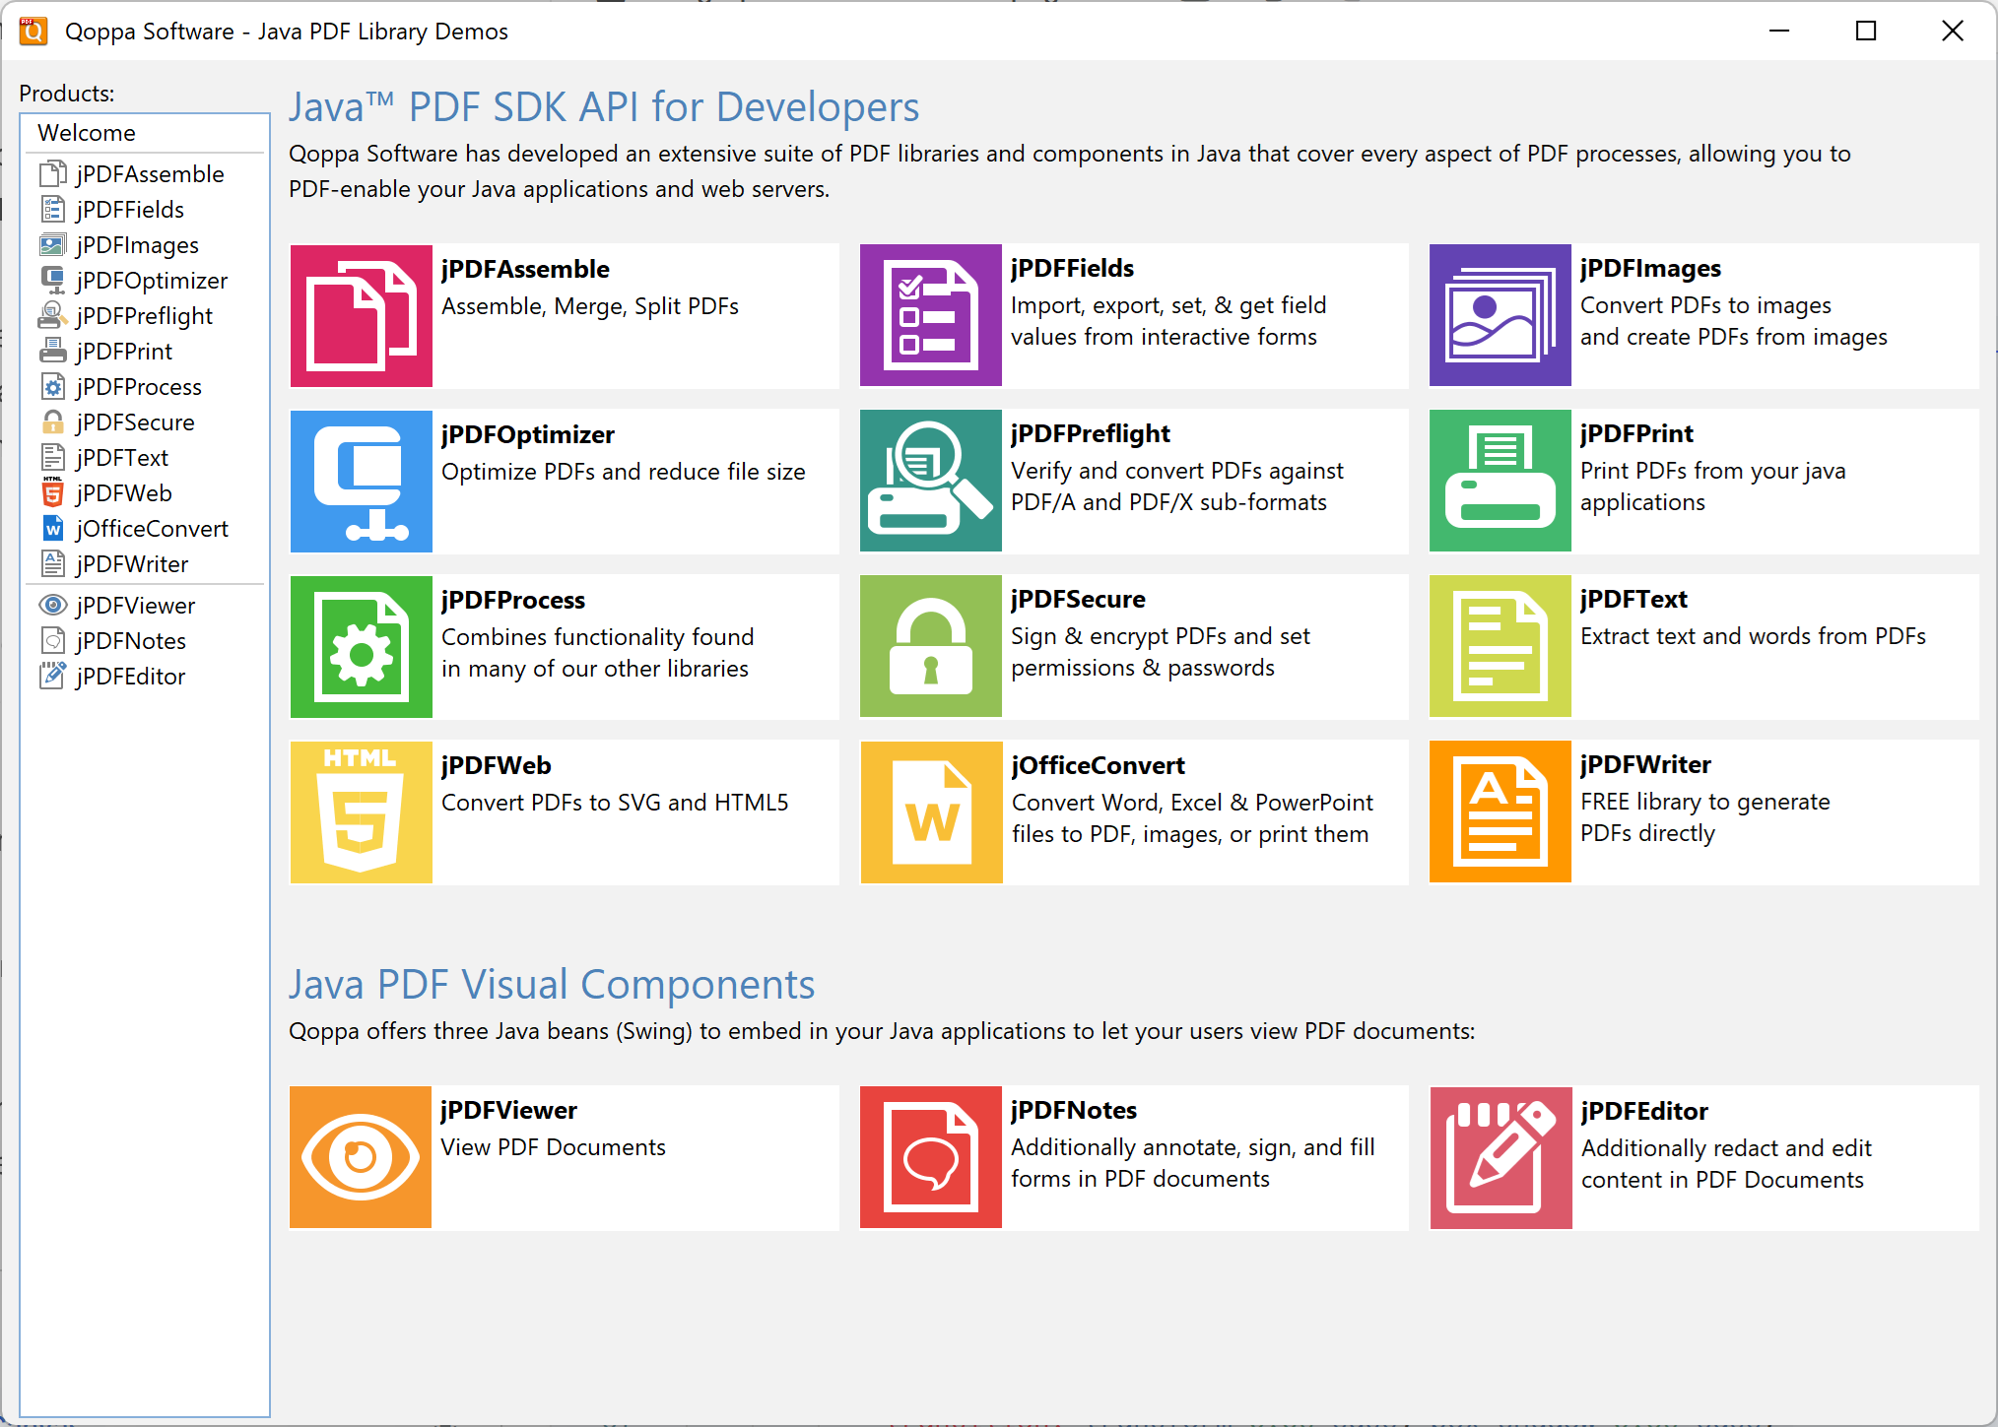The height and width of the screenshot is (1427, 1998).
Task: Click the jPDFSecure padlock icon
Action: [x=930, y=646]
